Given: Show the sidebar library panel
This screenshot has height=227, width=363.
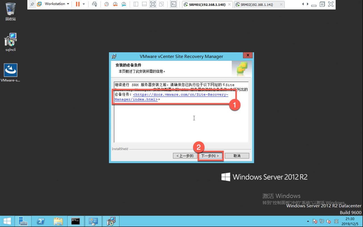Looking at the screenshot, I should coord(136,4).
